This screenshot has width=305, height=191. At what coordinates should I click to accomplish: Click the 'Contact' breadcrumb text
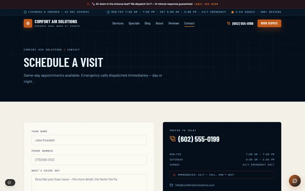(73, 50)
